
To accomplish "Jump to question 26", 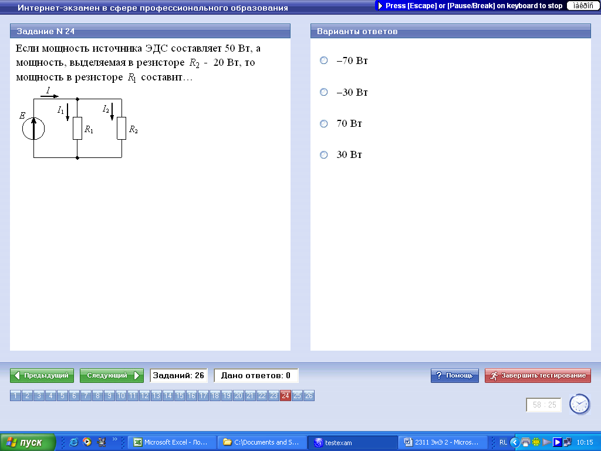I will click(x=309, y=395).
